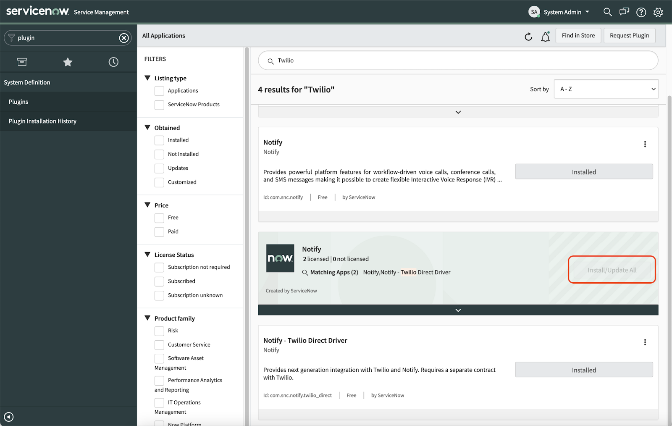This screenshot has height=426, width=672.
Task: Check the Not Installed filter
Action: pyautogui.click(x=159, y=154)
